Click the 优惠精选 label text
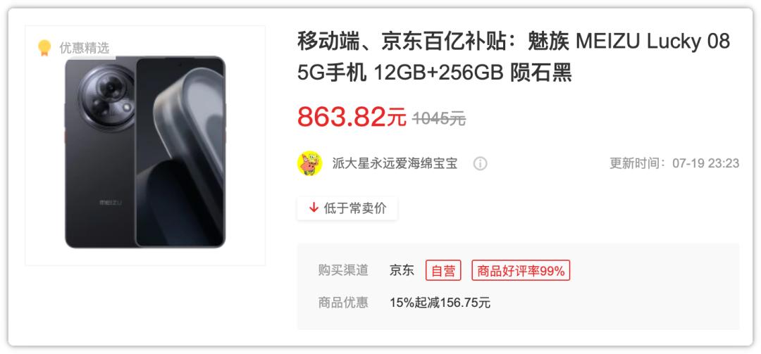The height and width of the screenshot is (354, 761). pos(85,48)
